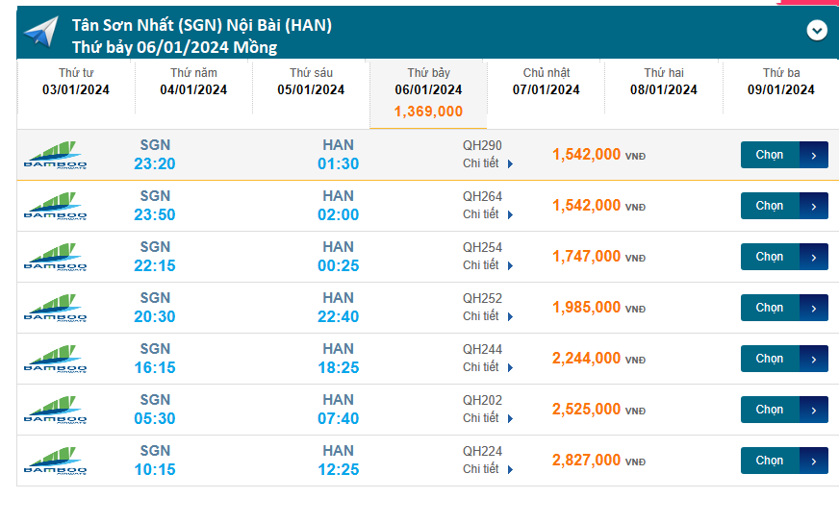
Task: Switch to Thứ năm 04/01/2024 date tab
Action: tap(193, 82)
